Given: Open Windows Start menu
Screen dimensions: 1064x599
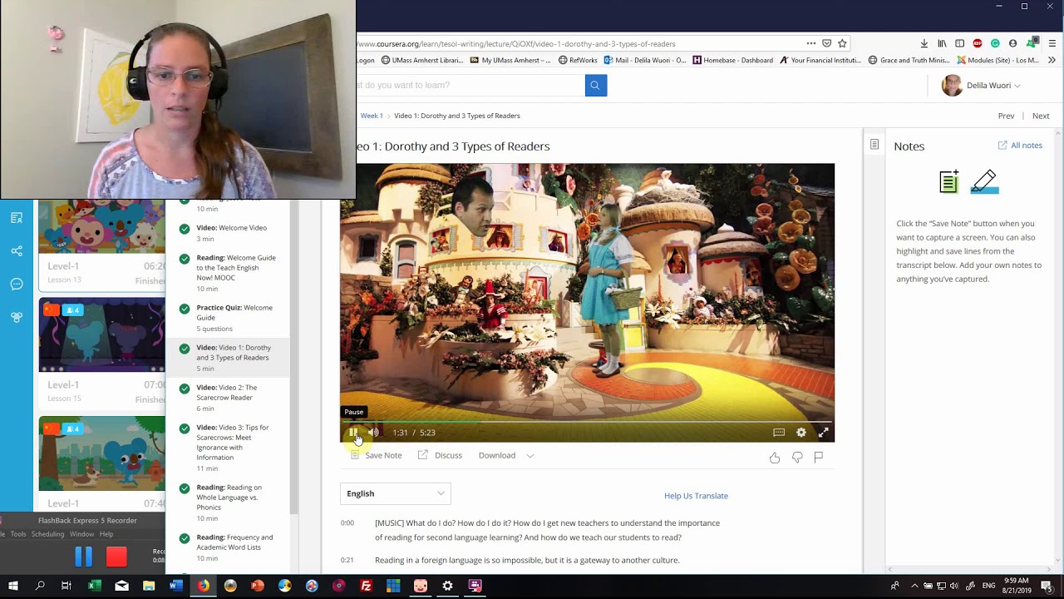Looking at the screenshot, I should click(13, 586).
